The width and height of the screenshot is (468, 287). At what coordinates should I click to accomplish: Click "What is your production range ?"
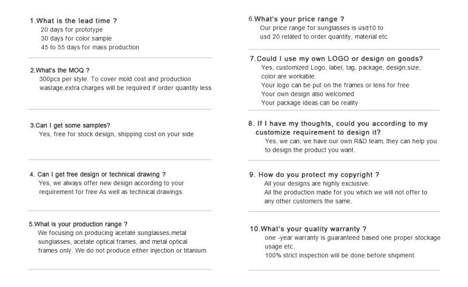coord(78,224)
